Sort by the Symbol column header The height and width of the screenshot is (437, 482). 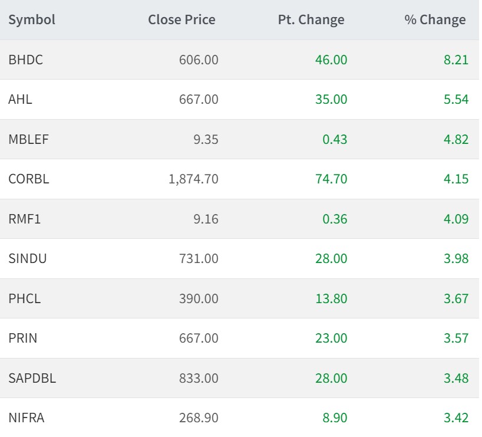[32, 19]
